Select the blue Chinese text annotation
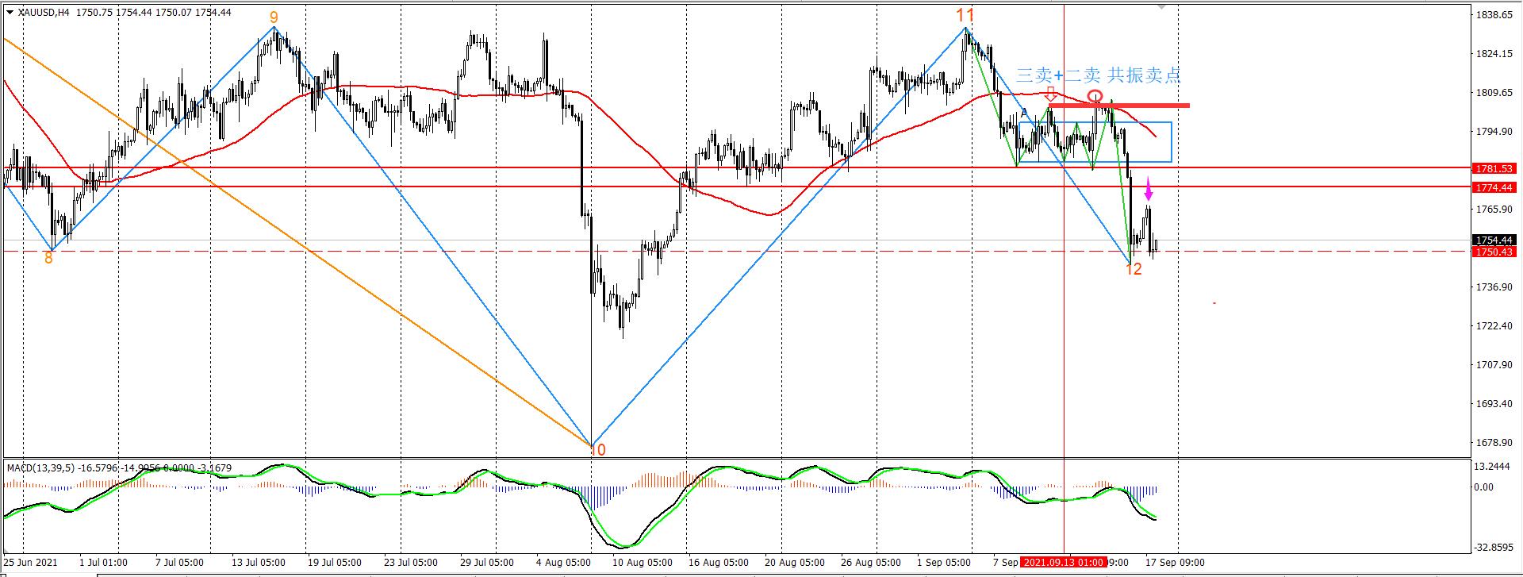This screenshot has width=1523, height=577. [1098, 75]
